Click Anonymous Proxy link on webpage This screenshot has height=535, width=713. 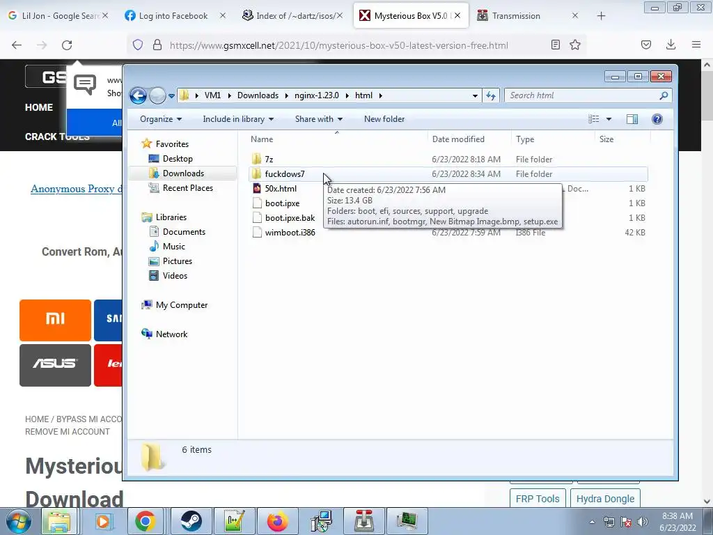(76, 189)
